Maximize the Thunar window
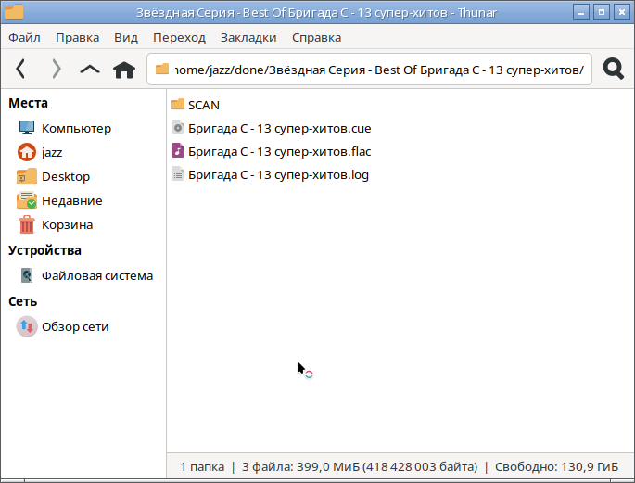 [x=602, y=12]
